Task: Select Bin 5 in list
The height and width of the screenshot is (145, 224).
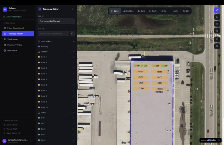Action: point(56,140)
